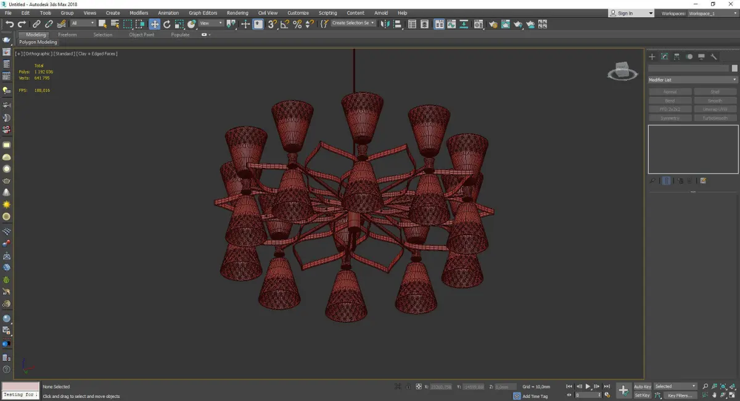This screenshot has height=401, width=740.
Task: Open the Graph Editors menu
Action: (203, 13)
